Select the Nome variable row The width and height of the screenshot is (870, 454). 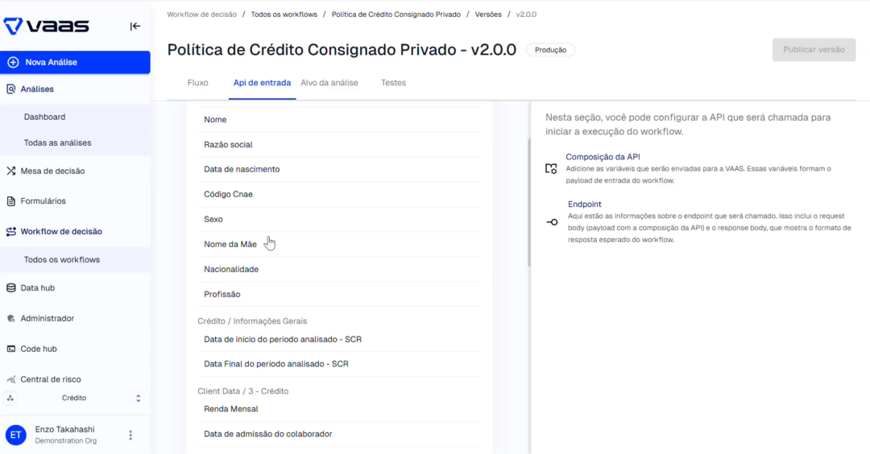click(339, 119)
